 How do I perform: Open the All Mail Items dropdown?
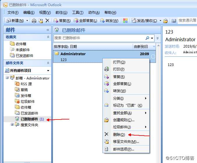(48, 71)
